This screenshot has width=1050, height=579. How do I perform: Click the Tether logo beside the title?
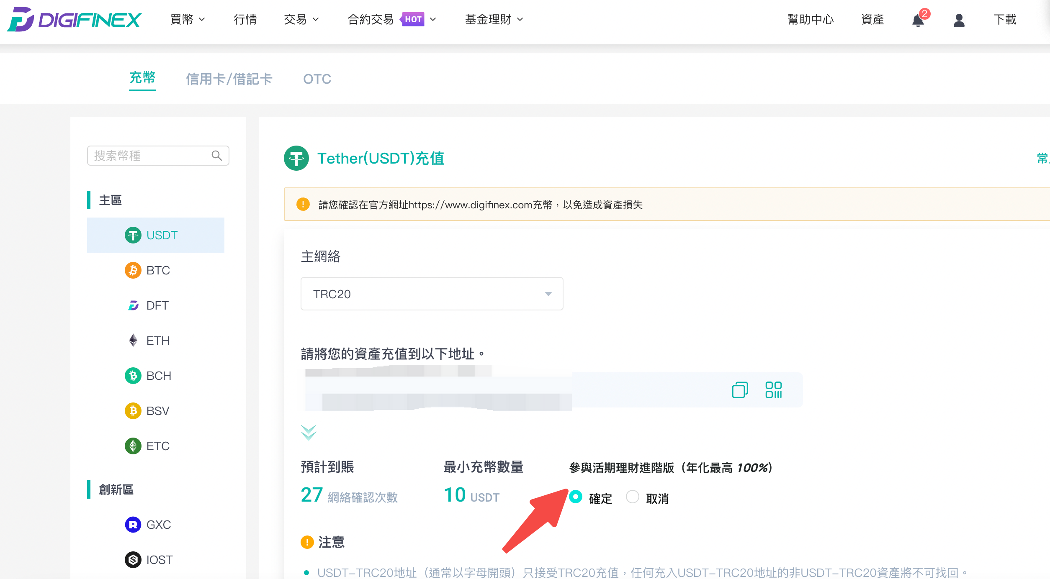coord(296,158)
